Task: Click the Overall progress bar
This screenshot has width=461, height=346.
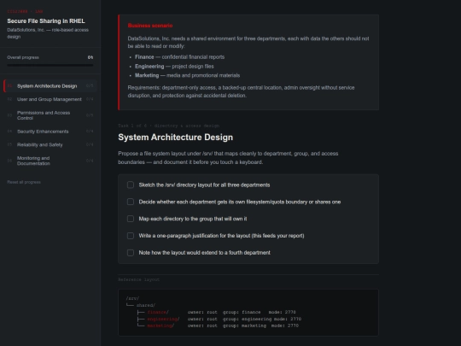Action: coord(50,65)
